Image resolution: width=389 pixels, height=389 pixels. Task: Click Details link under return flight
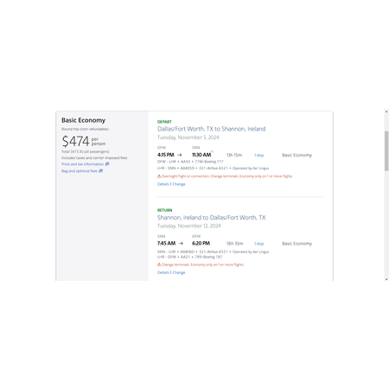point(163,272)
